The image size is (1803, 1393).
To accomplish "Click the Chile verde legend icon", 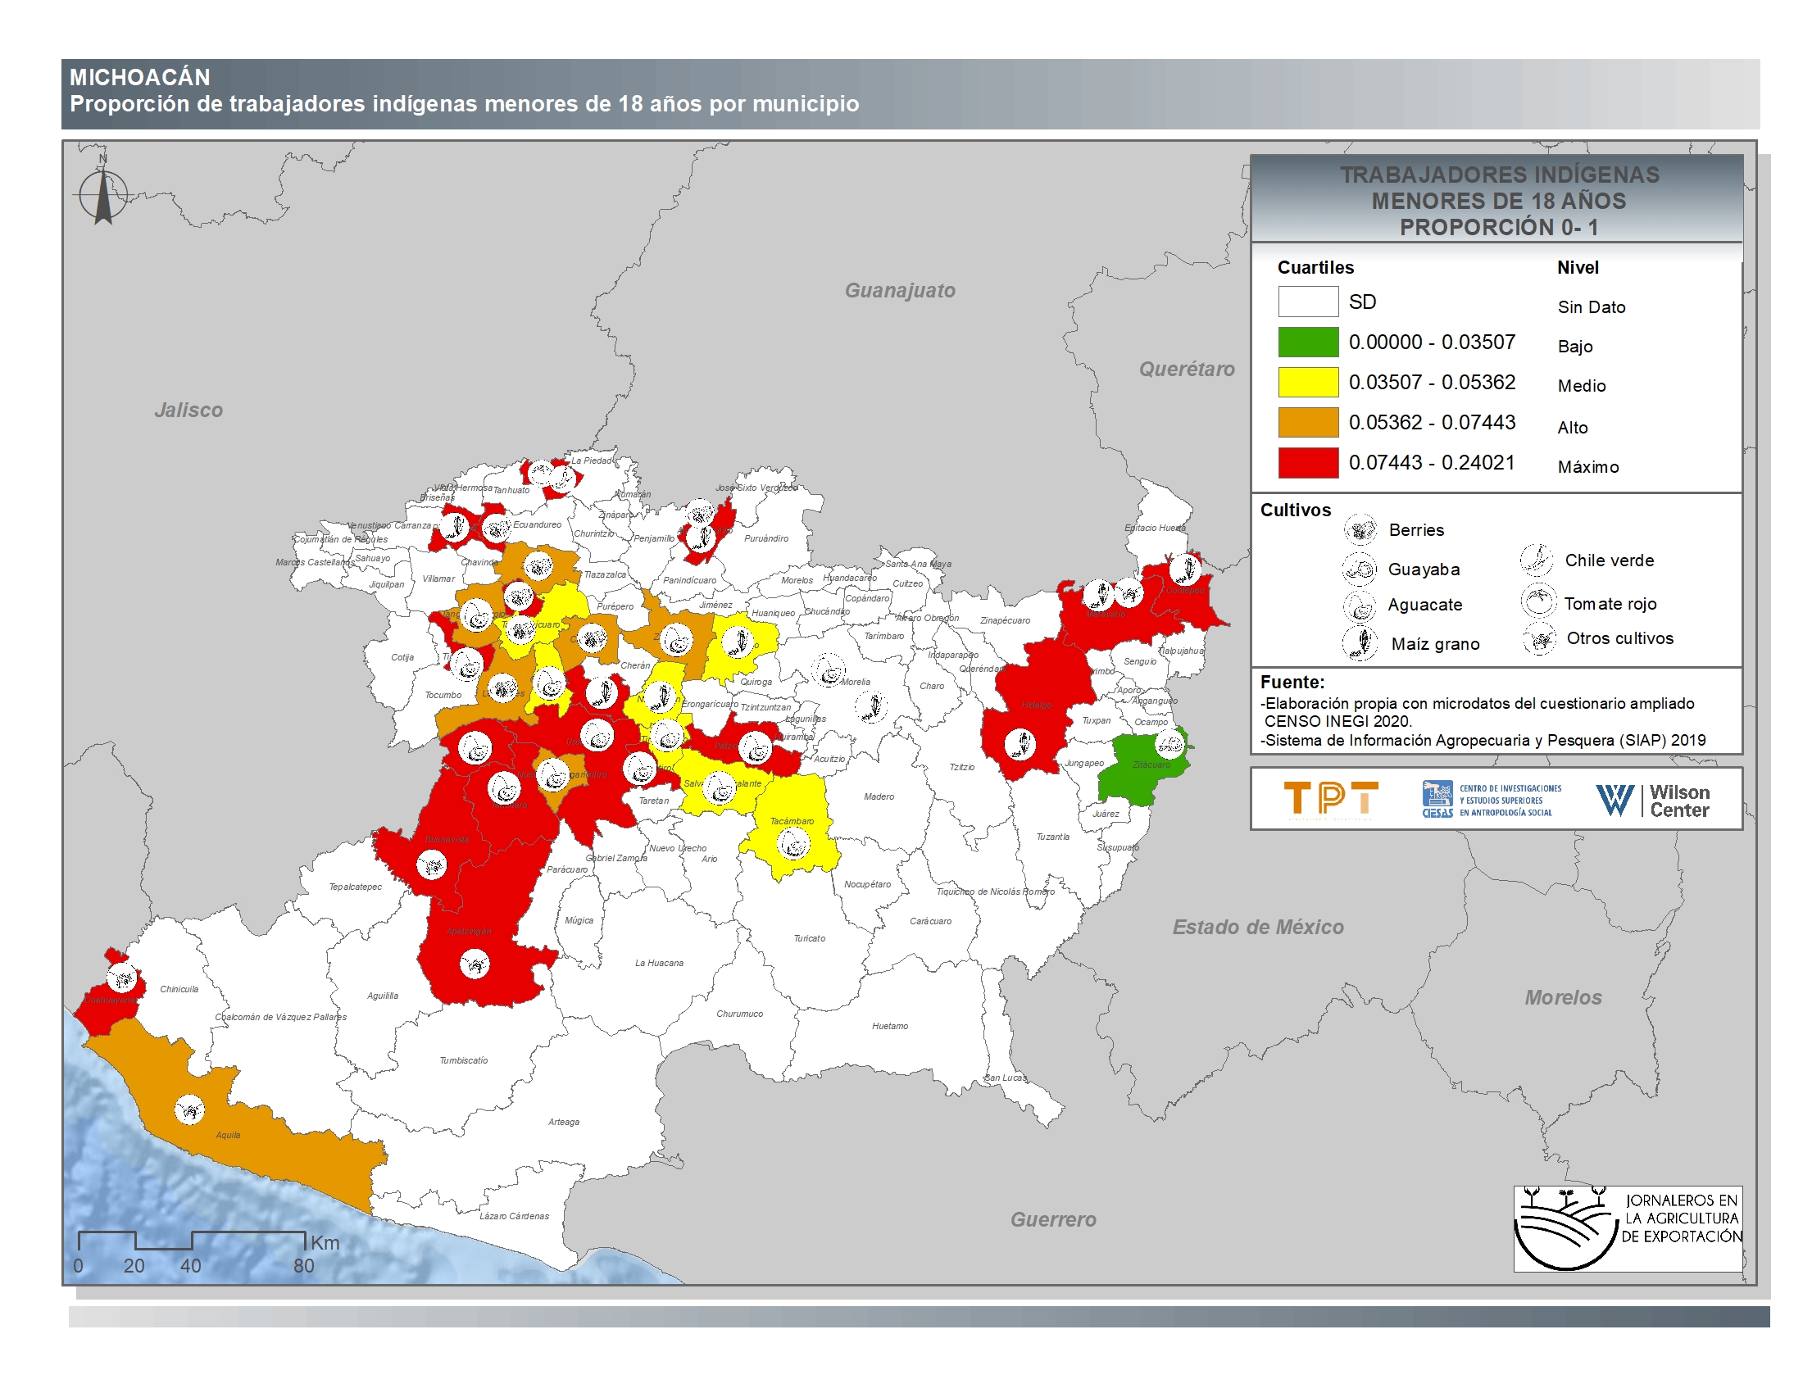I will (x=1537, y=560).
